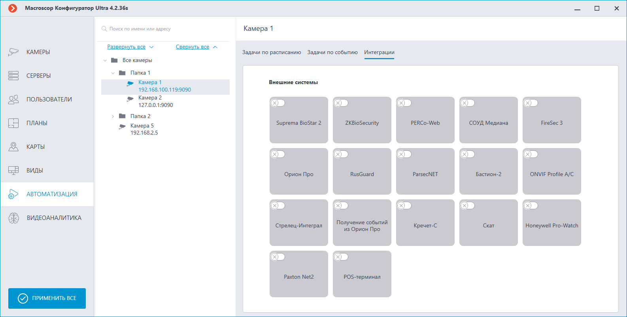Enable the Honeywell Pro-Watch switch

[531, 205]
